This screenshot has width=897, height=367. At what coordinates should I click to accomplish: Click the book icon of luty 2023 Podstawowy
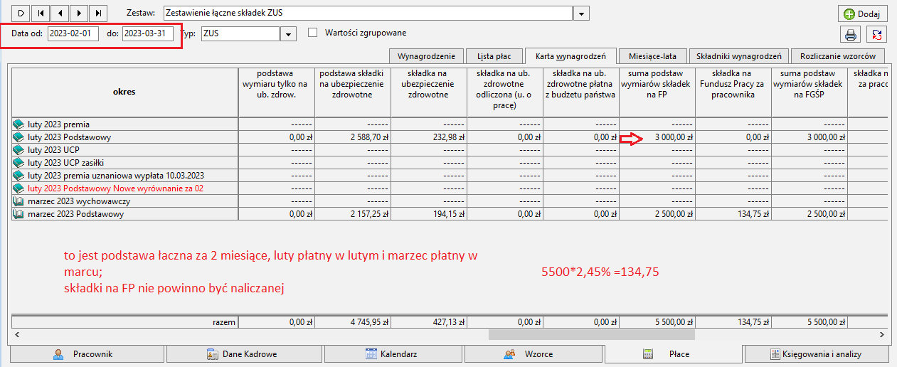(x=18, y=137)
